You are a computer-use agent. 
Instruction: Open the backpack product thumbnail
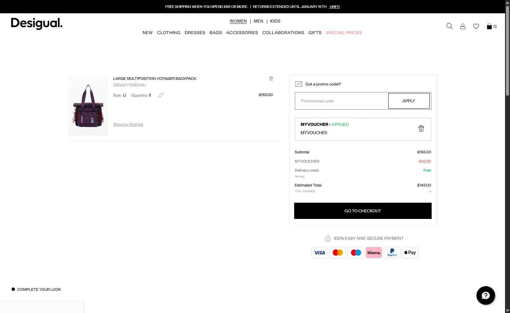click(88, 105)
